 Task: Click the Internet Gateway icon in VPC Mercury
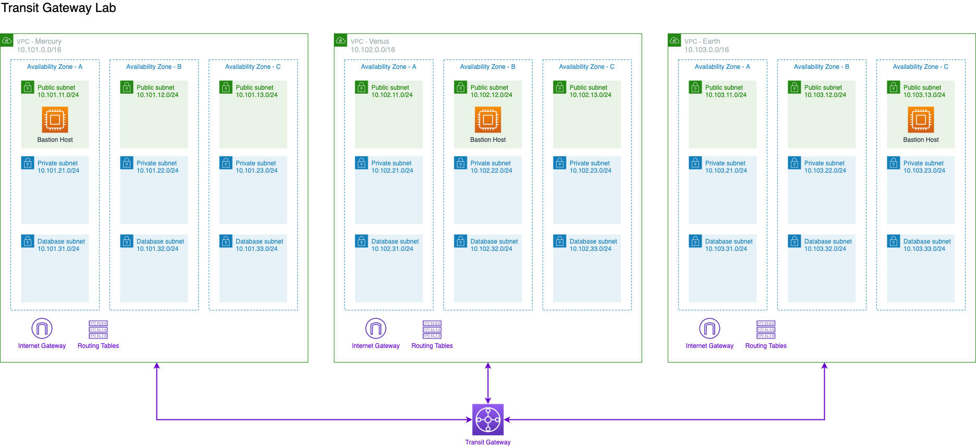coord(42,329)
